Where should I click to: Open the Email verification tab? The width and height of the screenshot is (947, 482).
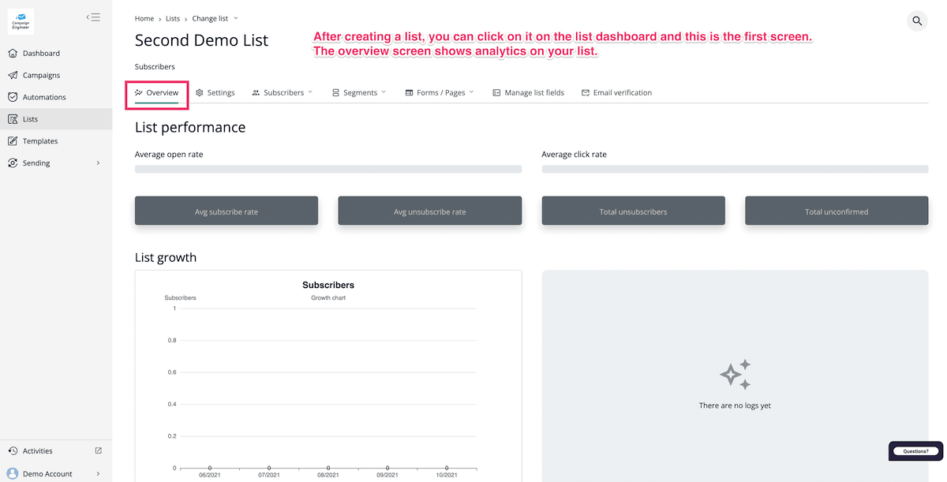[x=616, y=93]
